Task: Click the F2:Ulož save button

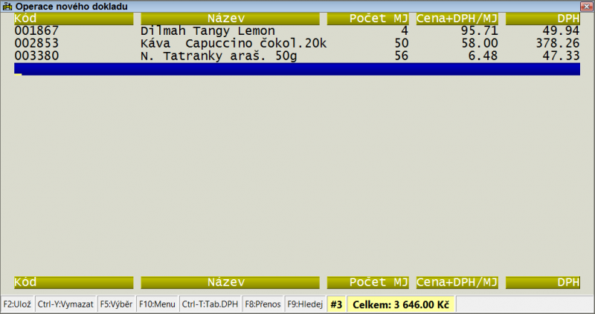Action: [17, 304]
